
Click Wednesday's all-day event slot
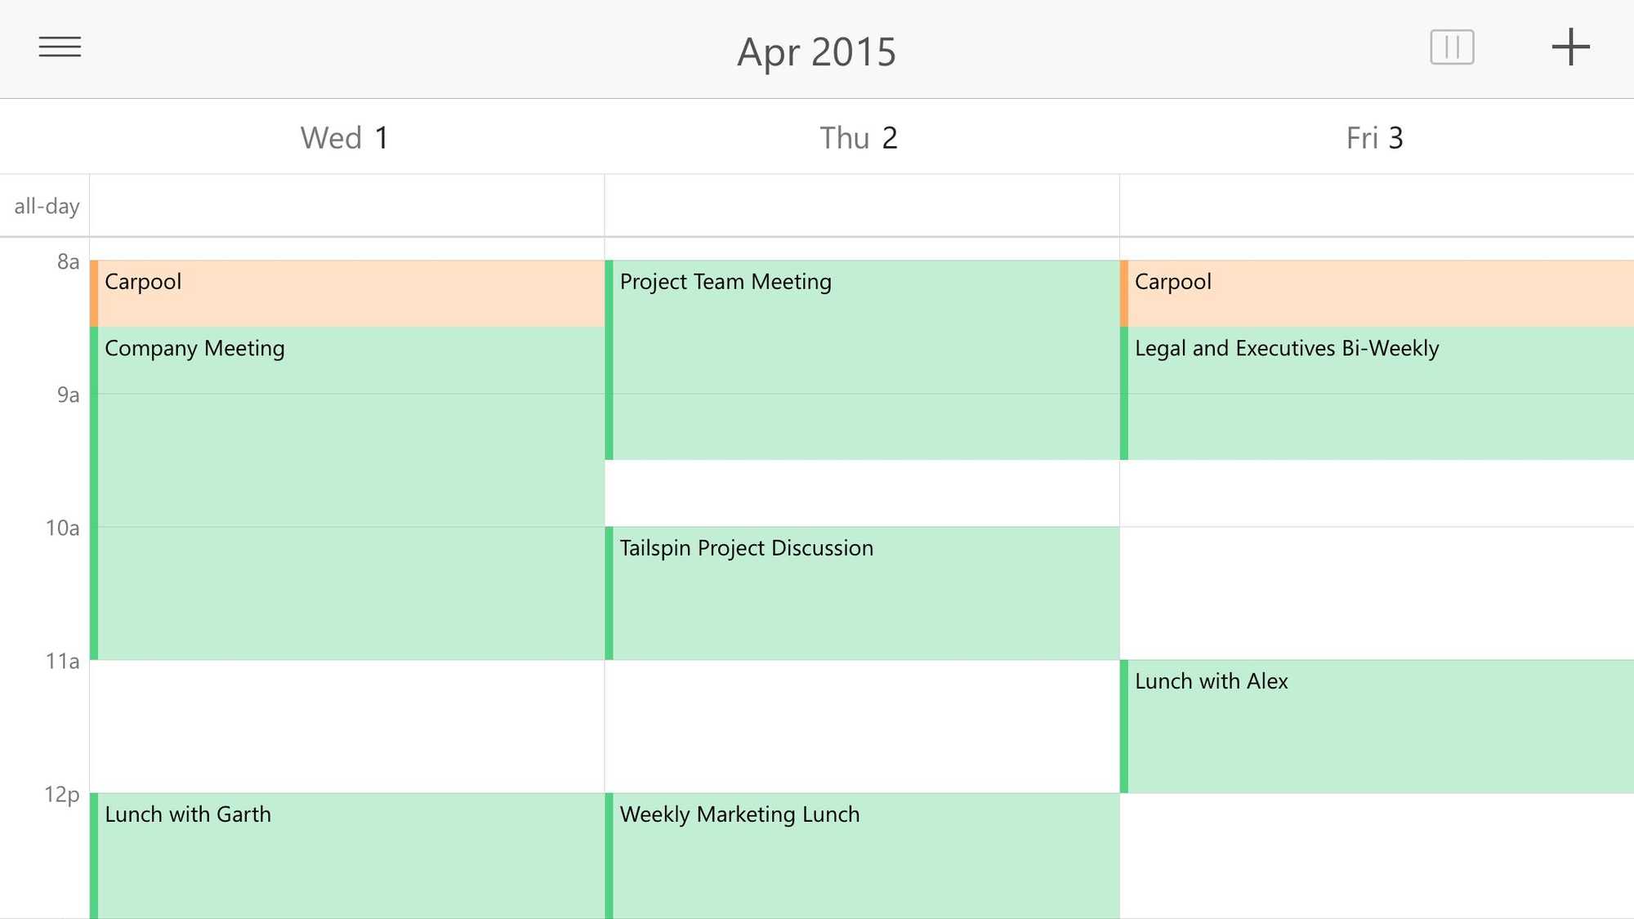[347, 206]
